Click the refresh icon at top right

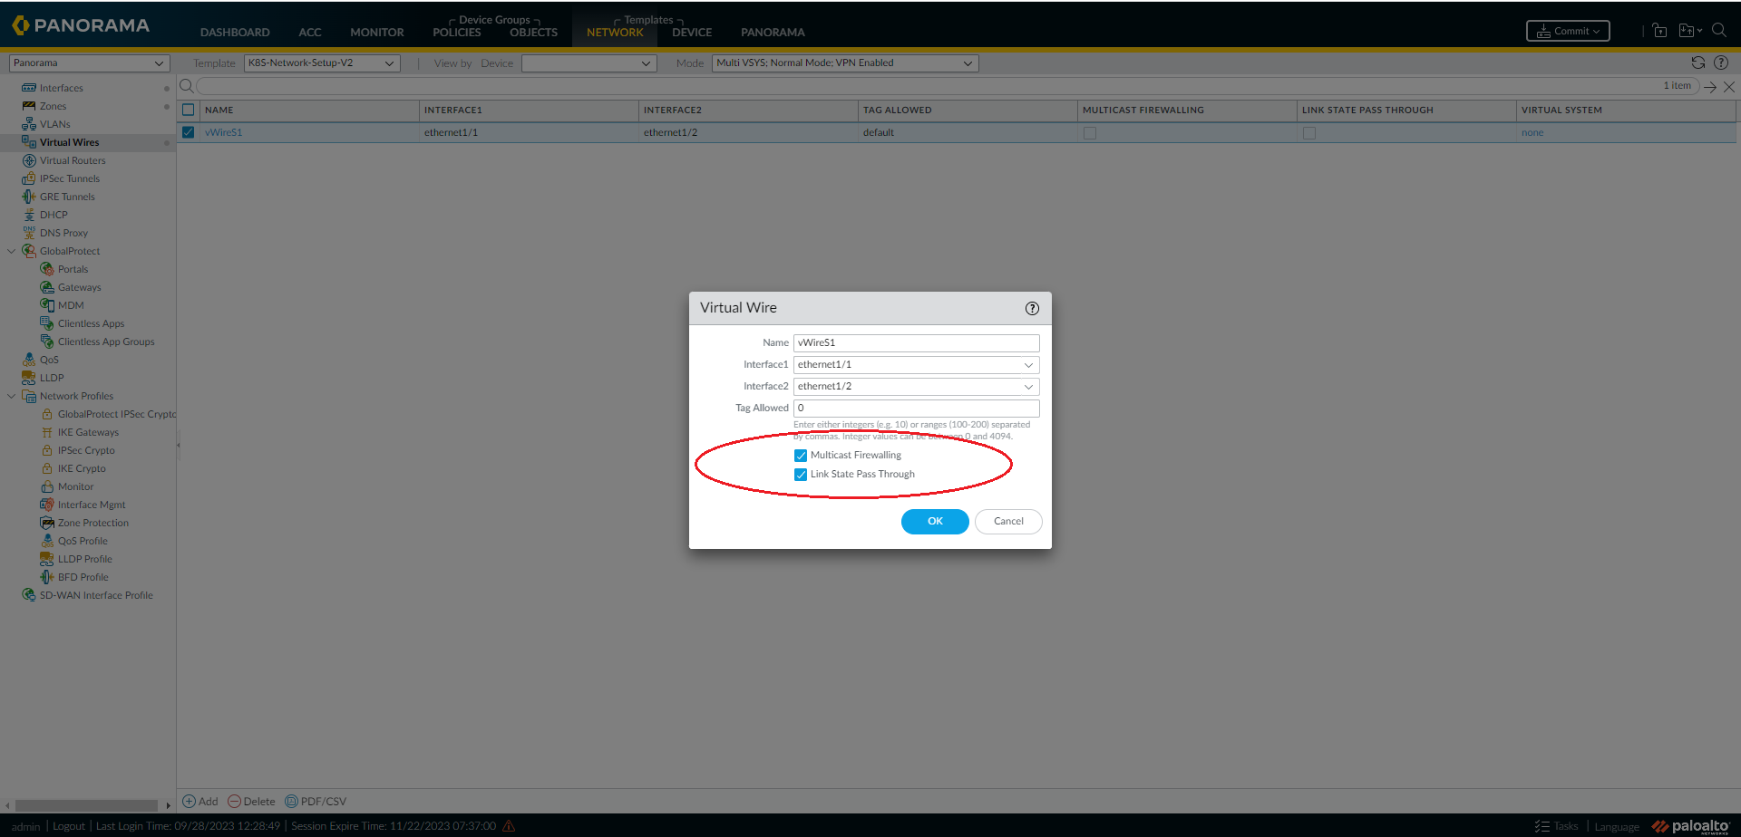click(1697, 63)
